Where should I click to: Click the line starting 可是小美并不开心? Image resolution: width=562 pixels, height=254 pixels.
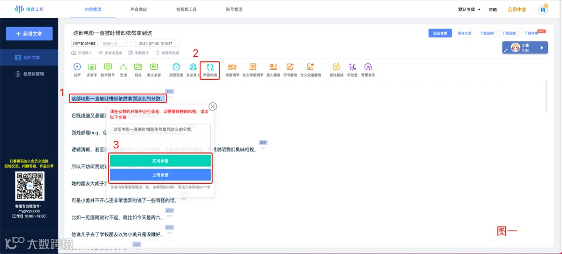(125, 200)
